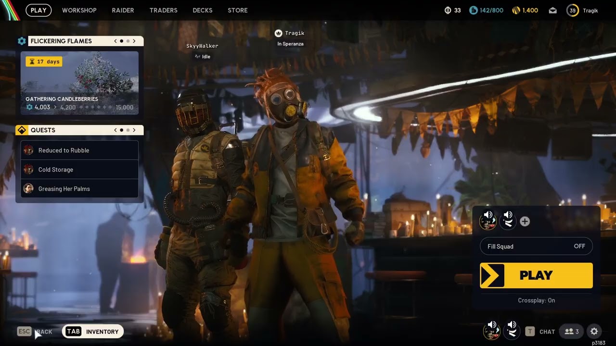The height and width of the screenshot is (346, 616).
Task: Open the level 39 player badge
Action: (573, 11)
